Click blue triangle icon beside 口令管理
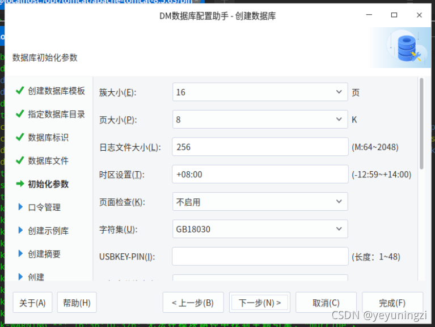 [x=20, y=207]
